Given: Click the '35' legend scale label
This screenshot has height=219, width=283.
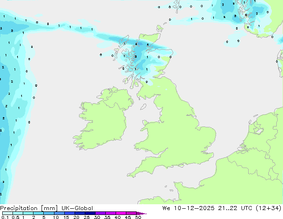Looking at the screenshot, I should pyautogui.click(x=107, y=217).
